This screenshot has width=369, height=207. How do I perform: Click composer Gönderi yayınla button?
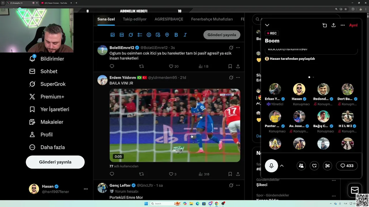coord(222,35)
